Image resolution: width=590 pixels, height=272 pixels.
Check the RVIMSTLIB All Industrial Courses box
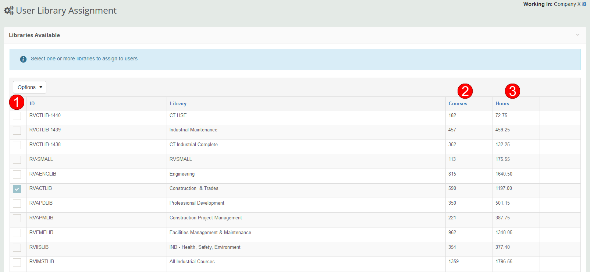[x=17, y=262]
